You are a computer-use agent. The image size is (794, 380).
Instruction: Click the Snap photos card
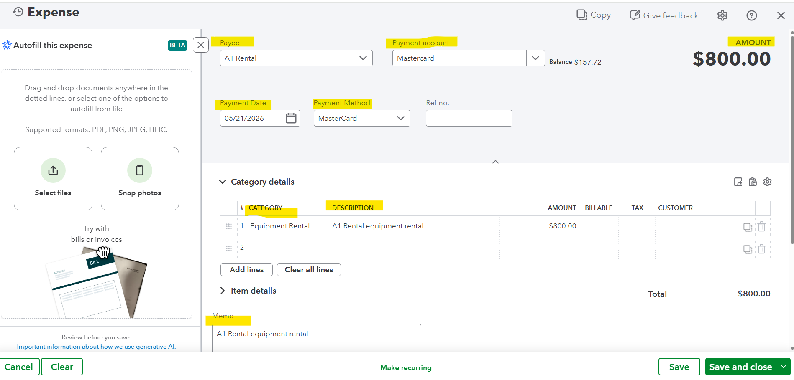[140, 179]
